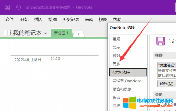Viewport: 176px width, 111px height.
Task: Expand the 我的笔记本 notebook dropdown
Action: point(46,33)
